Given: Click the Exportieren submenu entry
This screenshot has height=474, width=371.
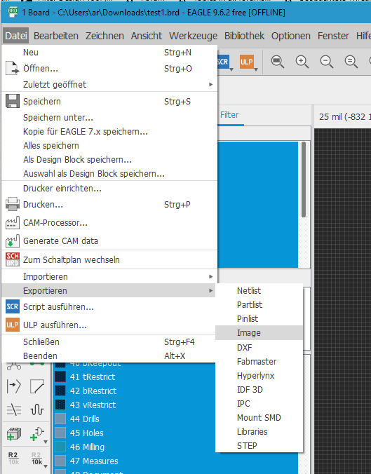Looking at the screenshot, I should tap(109, 290).
